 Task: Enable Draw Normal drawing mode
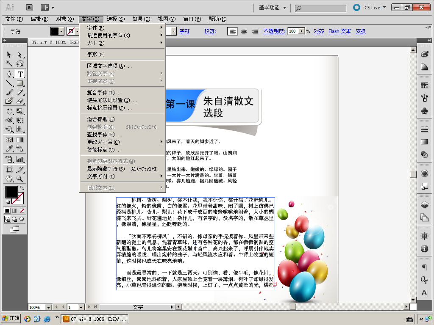click(8, 219)
